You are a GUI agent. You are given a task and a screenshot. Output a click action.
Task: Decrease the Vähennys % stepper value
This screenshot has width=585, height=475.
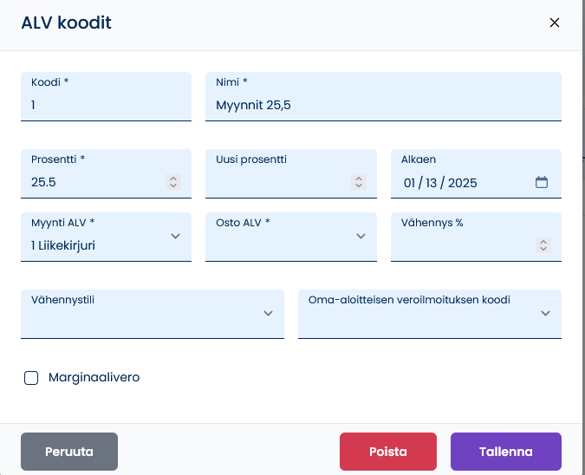pos(543,249)
